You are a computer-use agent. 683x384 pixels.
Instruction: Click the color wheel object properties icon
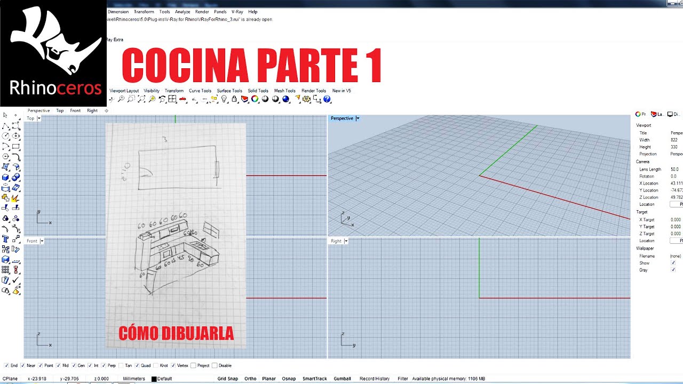(255, 99)
